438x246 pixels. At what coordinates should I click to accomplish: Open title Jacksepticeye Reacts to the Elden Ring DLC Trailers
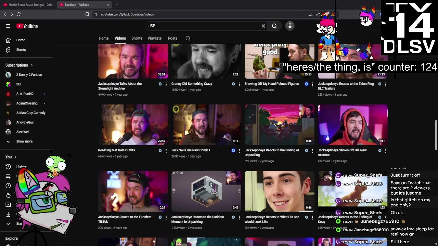[x=346, y=86]
